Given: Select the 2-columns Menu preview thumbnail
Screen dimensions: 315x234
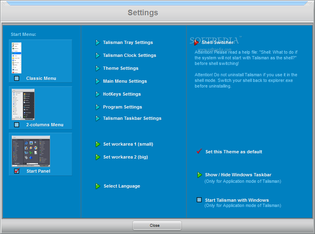Looking at the screenshot, I should pos(23,104).
